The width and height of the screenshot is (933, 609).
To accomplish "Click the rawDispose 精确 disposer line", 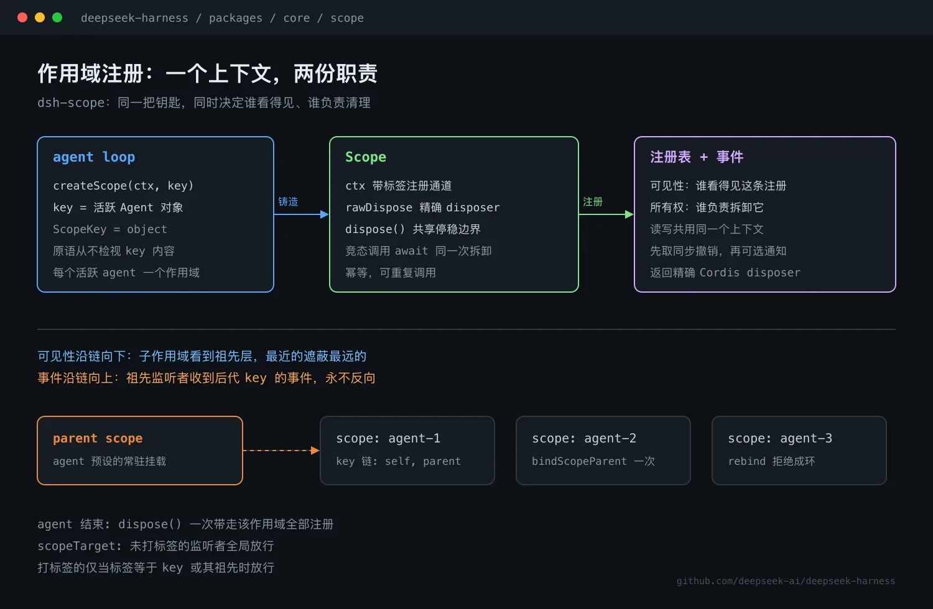I will click(x=422, y=208).
